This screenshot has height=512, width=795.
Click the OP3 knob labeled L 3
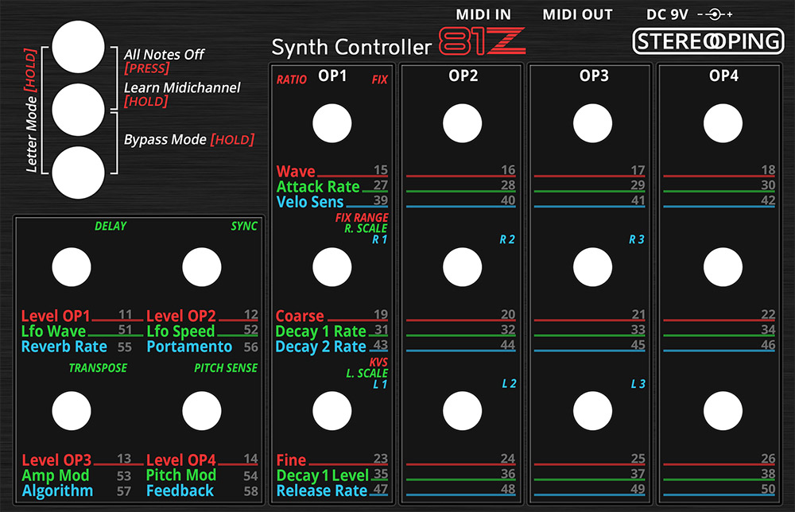[x=593, y=410]
